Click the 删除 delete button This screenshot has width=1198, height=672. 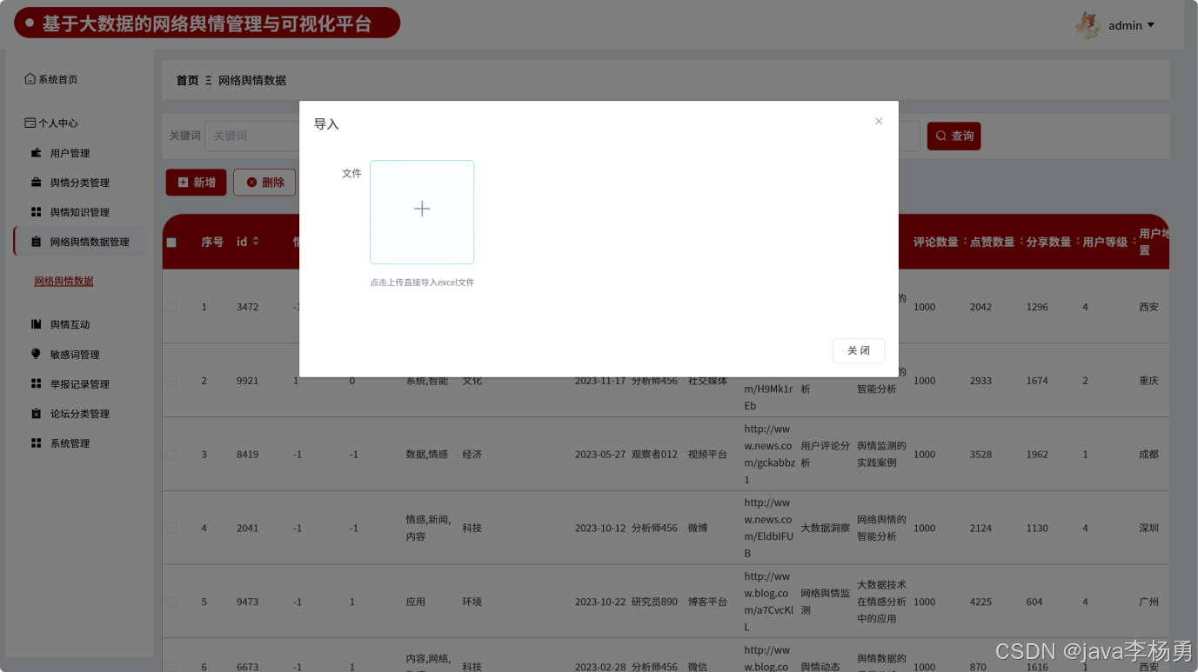(264, 183)
